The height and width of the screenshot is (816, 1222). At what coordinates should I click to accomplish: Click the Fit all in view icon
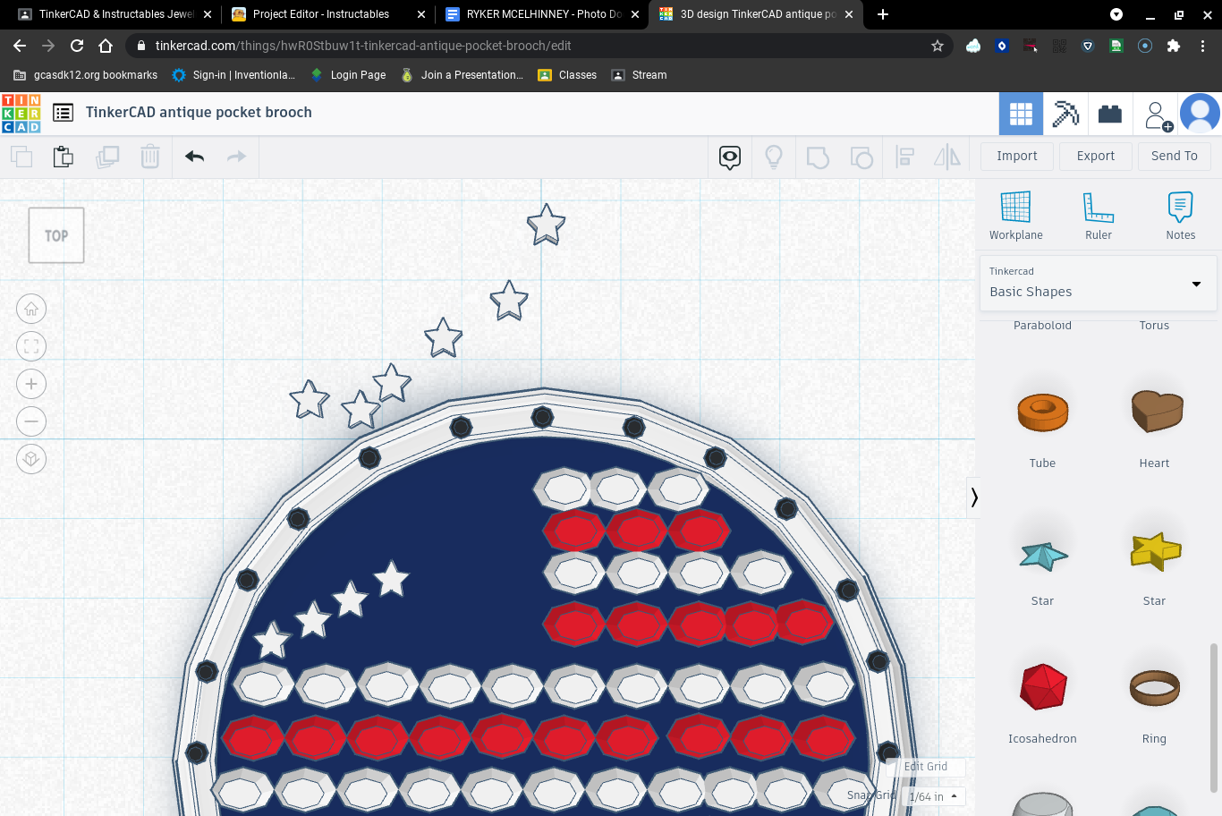point(31,346)
